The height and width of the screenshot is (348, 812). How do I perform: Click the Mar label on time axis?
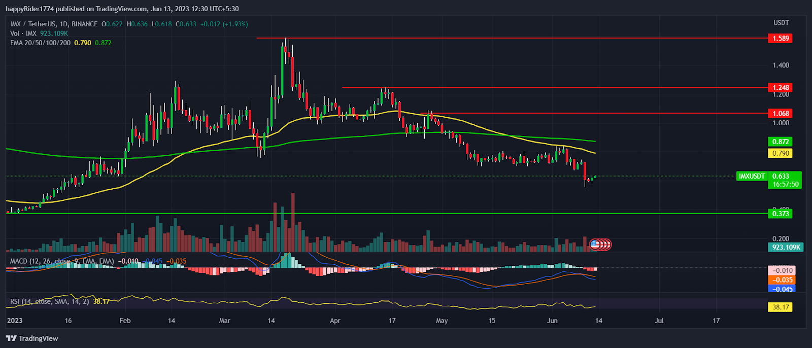tap(224, 321)
